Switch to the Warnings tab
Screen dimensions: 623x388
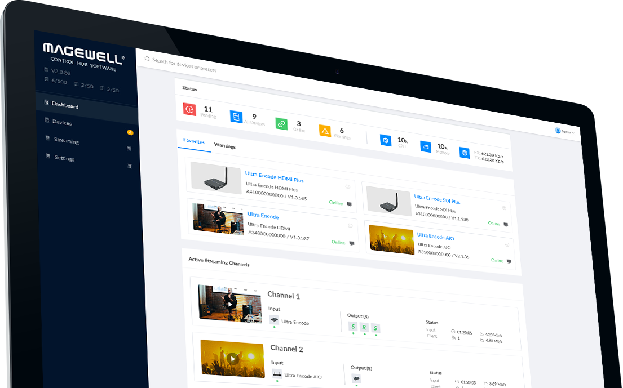pyautogui.click(x=225, y=146)
